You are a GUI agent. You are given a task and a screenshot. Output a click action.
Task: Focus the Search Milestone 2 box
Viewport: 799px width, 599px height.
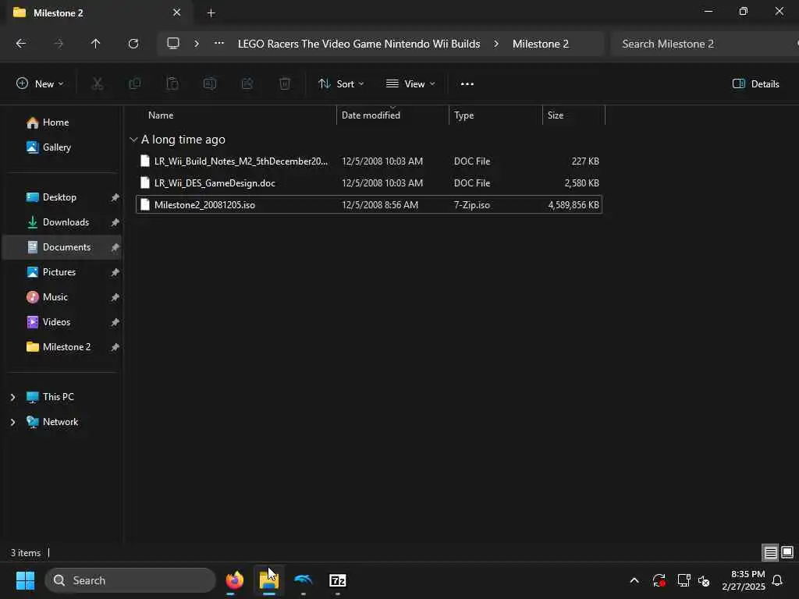tap(704, 44)
